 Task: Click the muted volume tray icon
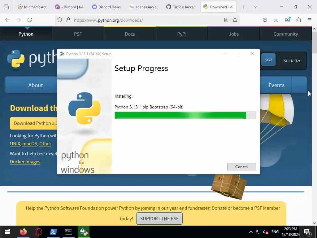266,232
